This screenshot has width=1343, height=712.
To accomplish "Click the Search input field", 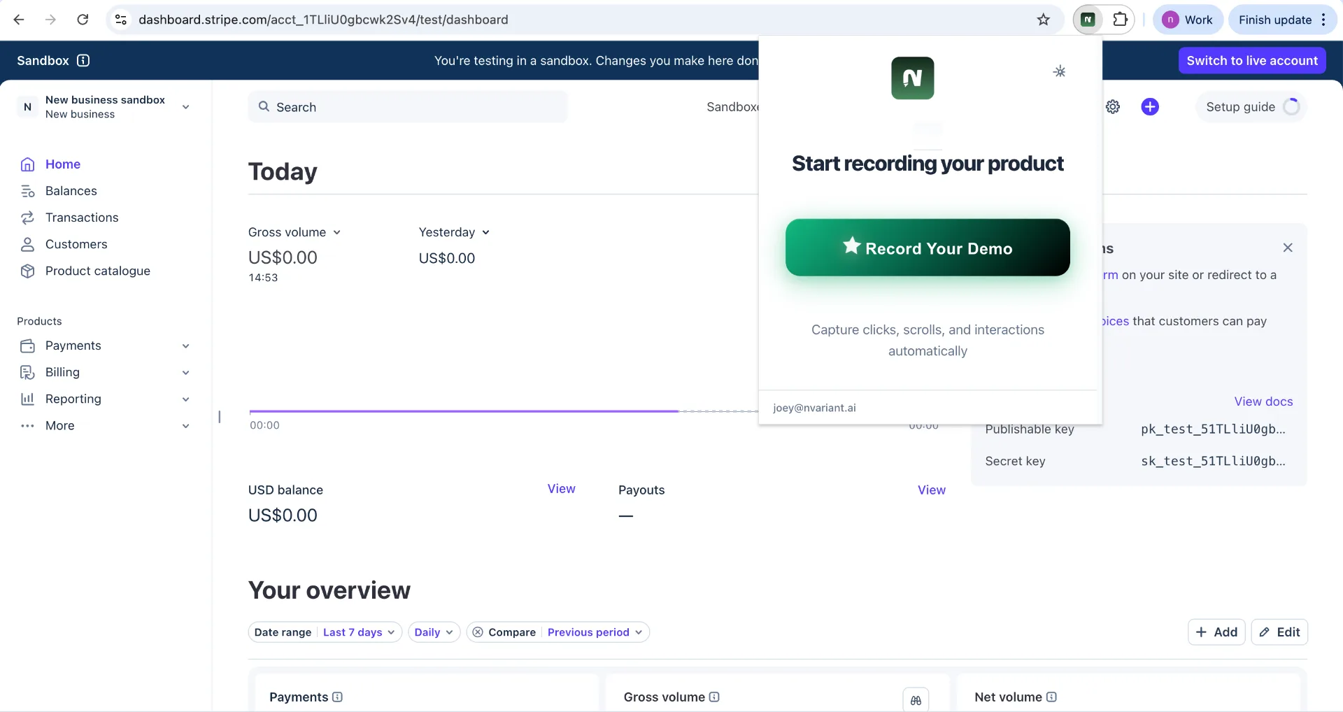I will [x=408, y=107].
